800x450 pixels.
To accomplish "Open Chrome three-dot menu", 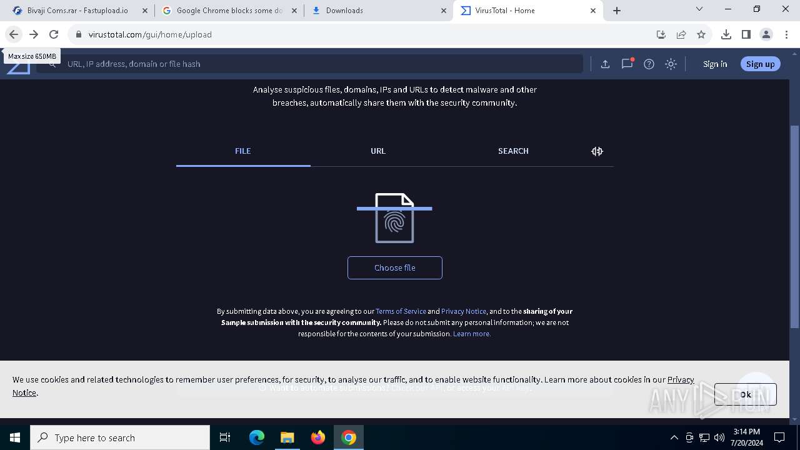I will (x=786, y=34).
